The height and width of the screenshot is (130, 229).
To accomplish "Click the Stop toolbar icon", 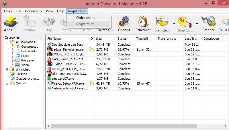I will [48, 22].
